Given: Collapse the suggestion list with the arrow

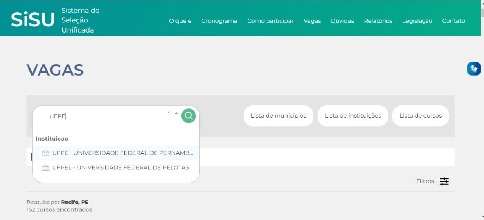Looking at the screenshot, I should pyautogui.click(x=176, y=113).
